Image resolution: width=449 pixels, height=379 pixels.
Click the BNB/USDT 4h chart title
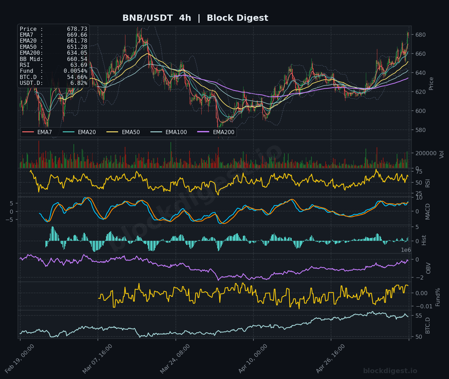point(195,18)
